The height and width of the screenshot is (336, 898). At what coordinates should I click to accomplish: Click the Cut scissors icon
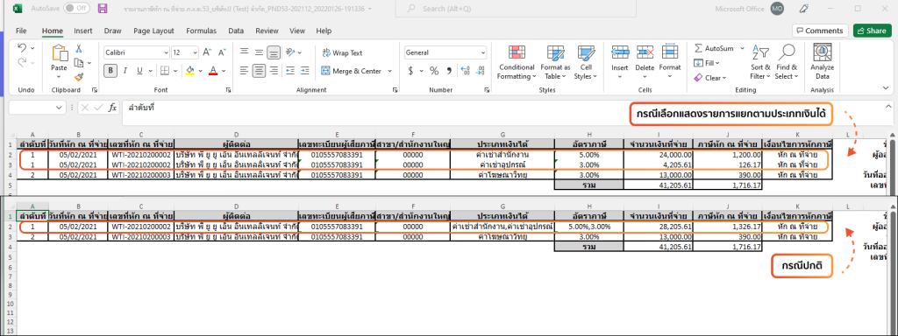pyautogui.click(x=79, y=49)
